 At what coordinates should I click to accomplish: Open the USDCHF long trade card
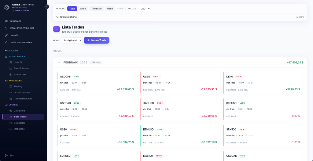tap(97, 83)
